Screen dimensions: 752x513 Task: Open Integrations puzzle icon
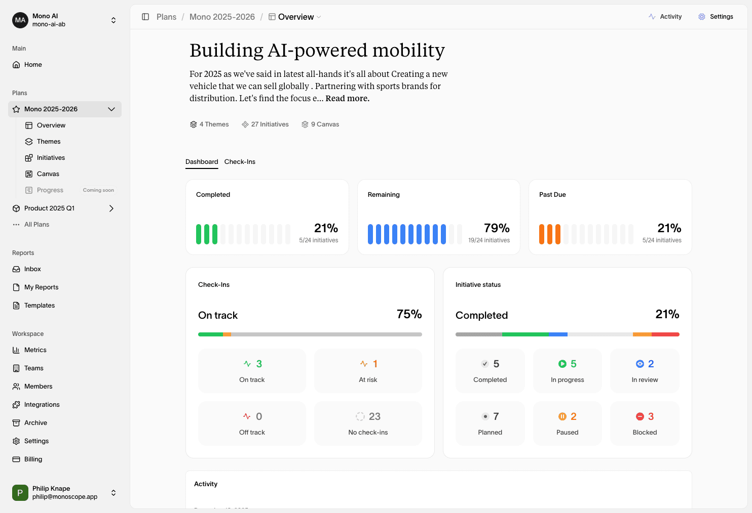(16, 405)
